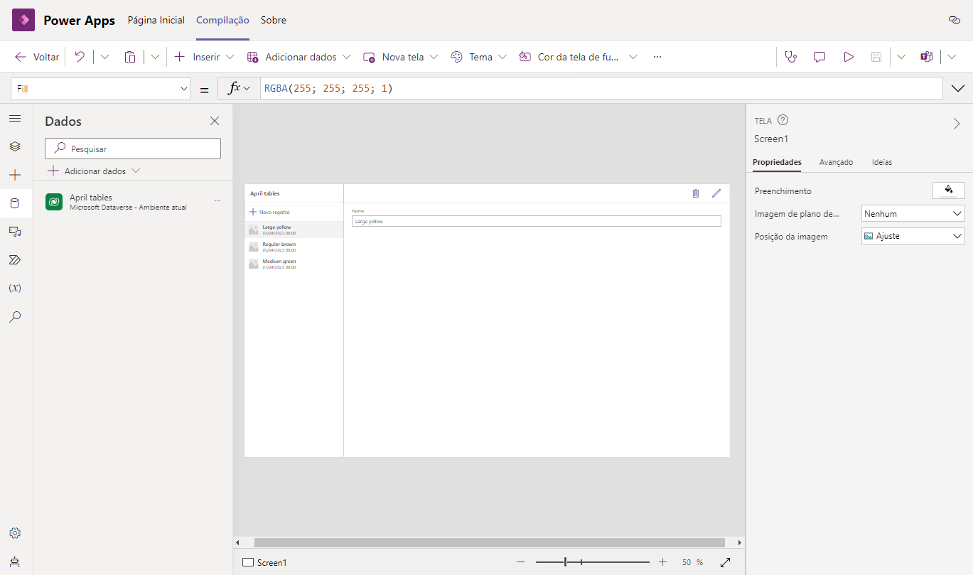973x575 pixels.
Task: Select the Regular brown record in canvas
Action: click(x=294, y=247)
